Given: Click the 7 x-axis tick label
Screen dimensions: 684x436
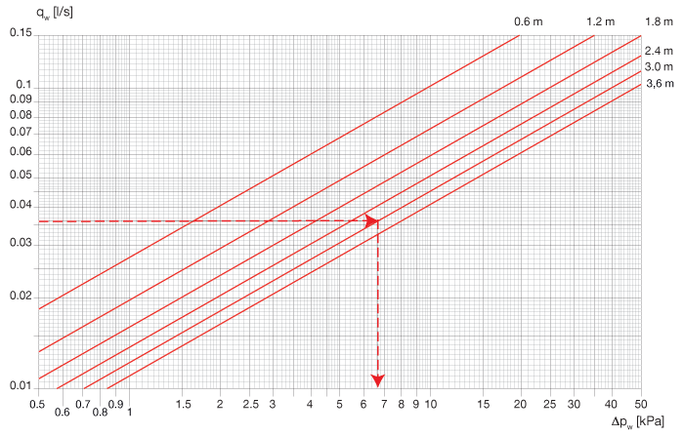Looking at the screenshot, I should click(x=384, y=405).
